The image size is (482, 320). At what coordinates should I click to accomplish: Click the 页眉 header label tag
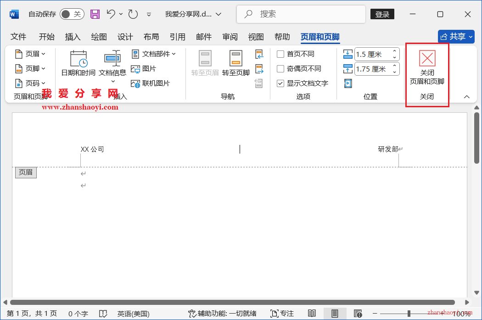point(26,172)
